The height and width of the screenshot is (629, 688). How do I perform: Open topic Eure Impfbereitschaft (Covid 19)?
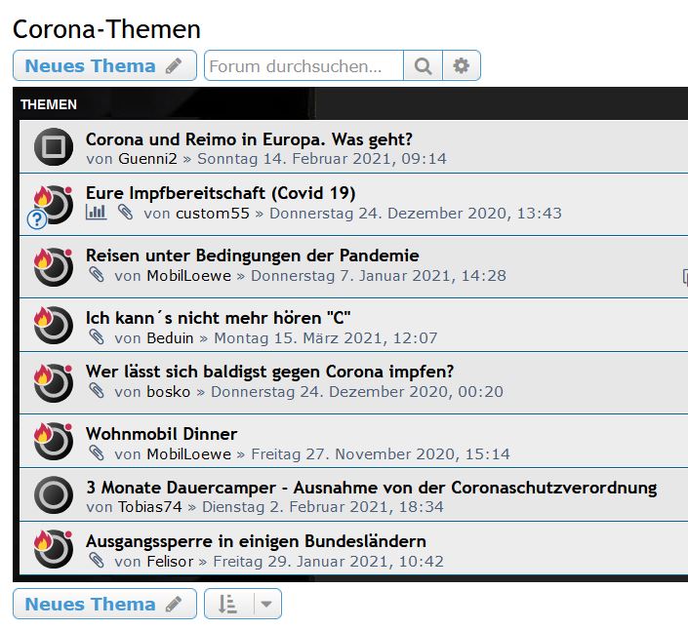coord(221,193)
